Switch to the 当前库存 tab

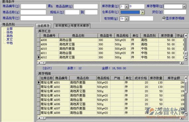point(43,26)
